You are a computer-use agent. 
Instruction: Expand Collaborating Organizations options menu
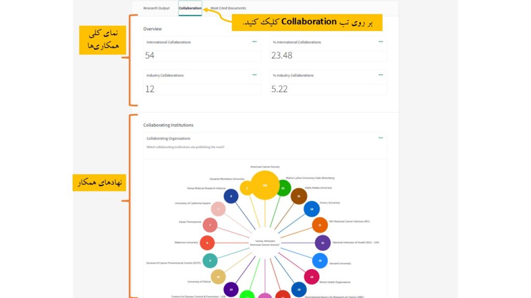[381, 138]
